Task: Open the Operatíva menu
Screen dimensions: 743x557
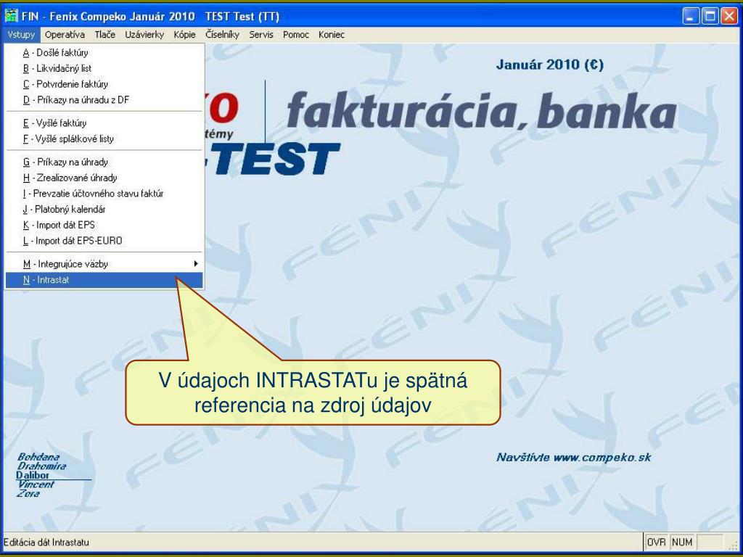Action: coord(65,35)
